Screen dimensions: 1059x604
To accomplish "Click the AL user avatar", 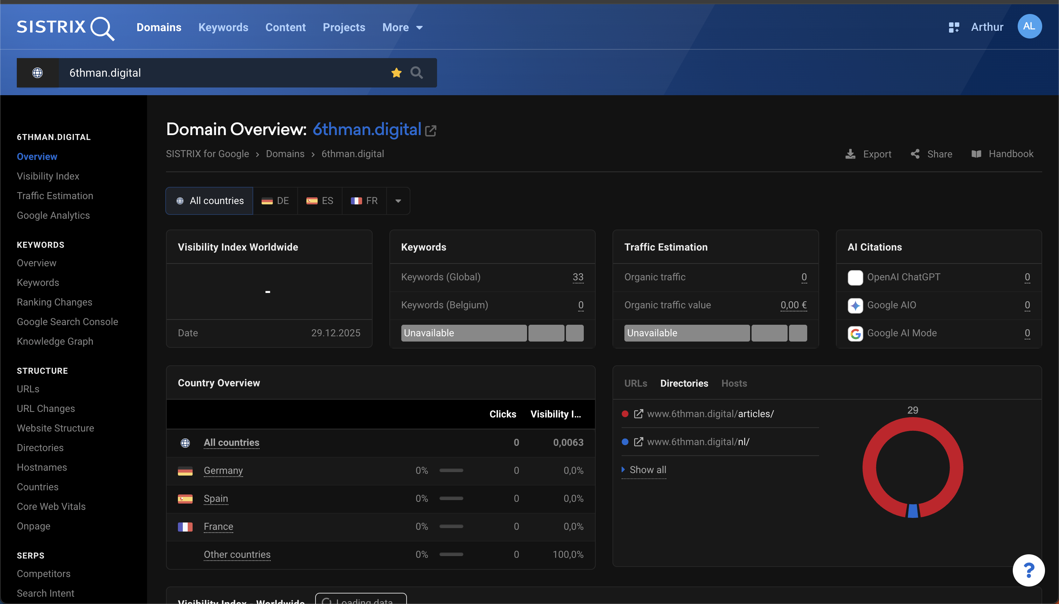I will point(1029,27).
